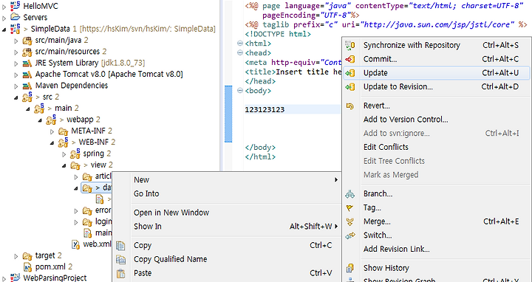Click the Switch icon

(349, 235)
